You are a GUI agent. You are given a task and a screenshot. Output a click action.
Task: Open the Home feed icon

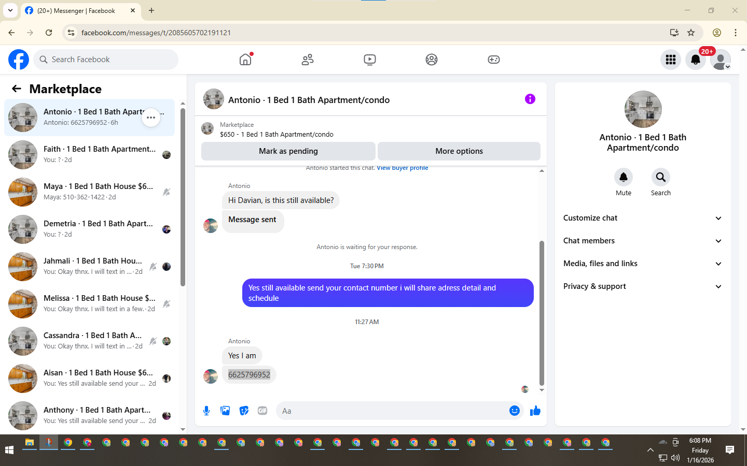coord(245,60)
